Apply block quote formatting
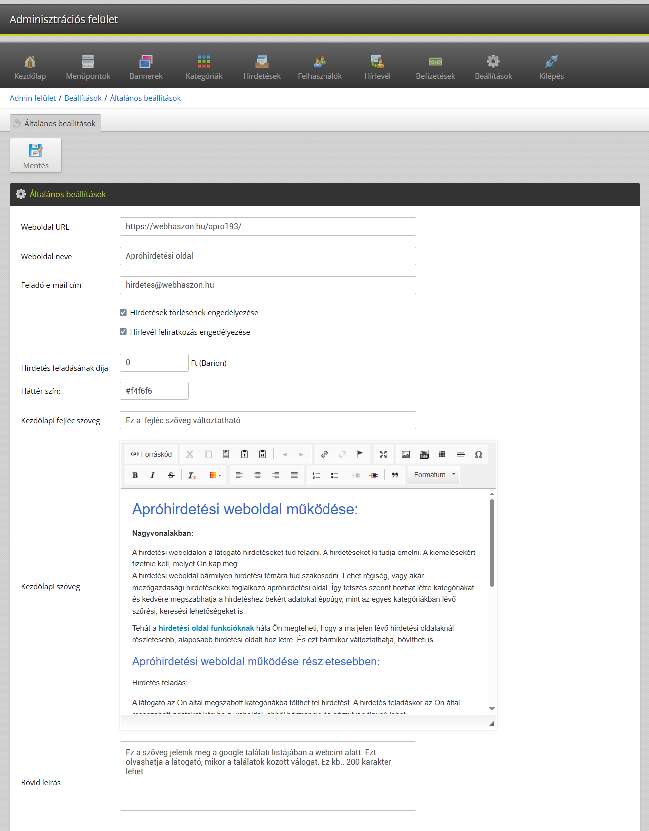This screenshot has height=831, width=649. click(x=395, y=475)
